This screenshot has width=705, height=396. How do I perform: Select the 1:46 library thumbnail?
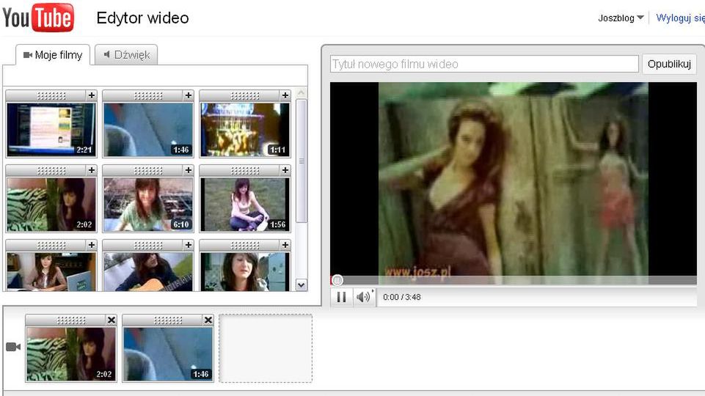point(148,130)
